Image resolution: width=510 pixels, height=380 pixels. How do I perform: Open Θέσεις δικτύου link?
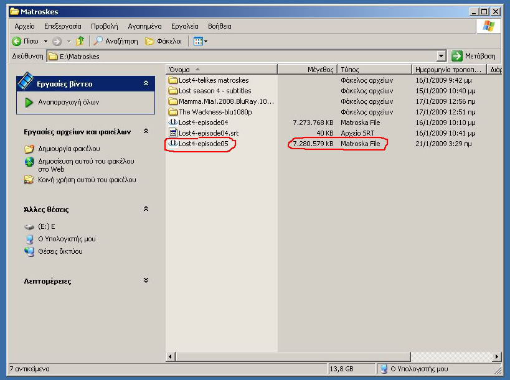tap(60, 251)
